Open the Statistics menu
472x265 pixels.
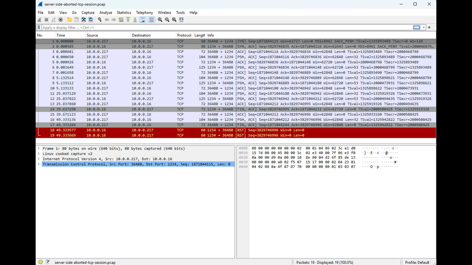coord(124,13)
